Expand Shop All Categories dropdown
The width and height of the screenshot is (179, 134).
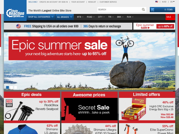41,17
